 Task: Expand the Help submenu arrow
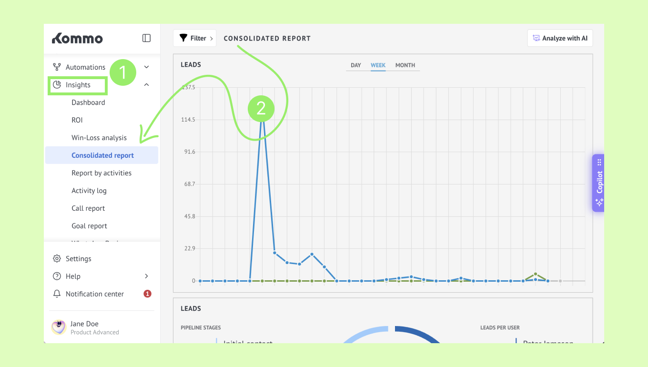pyautogui.click(x=147, y=276)
